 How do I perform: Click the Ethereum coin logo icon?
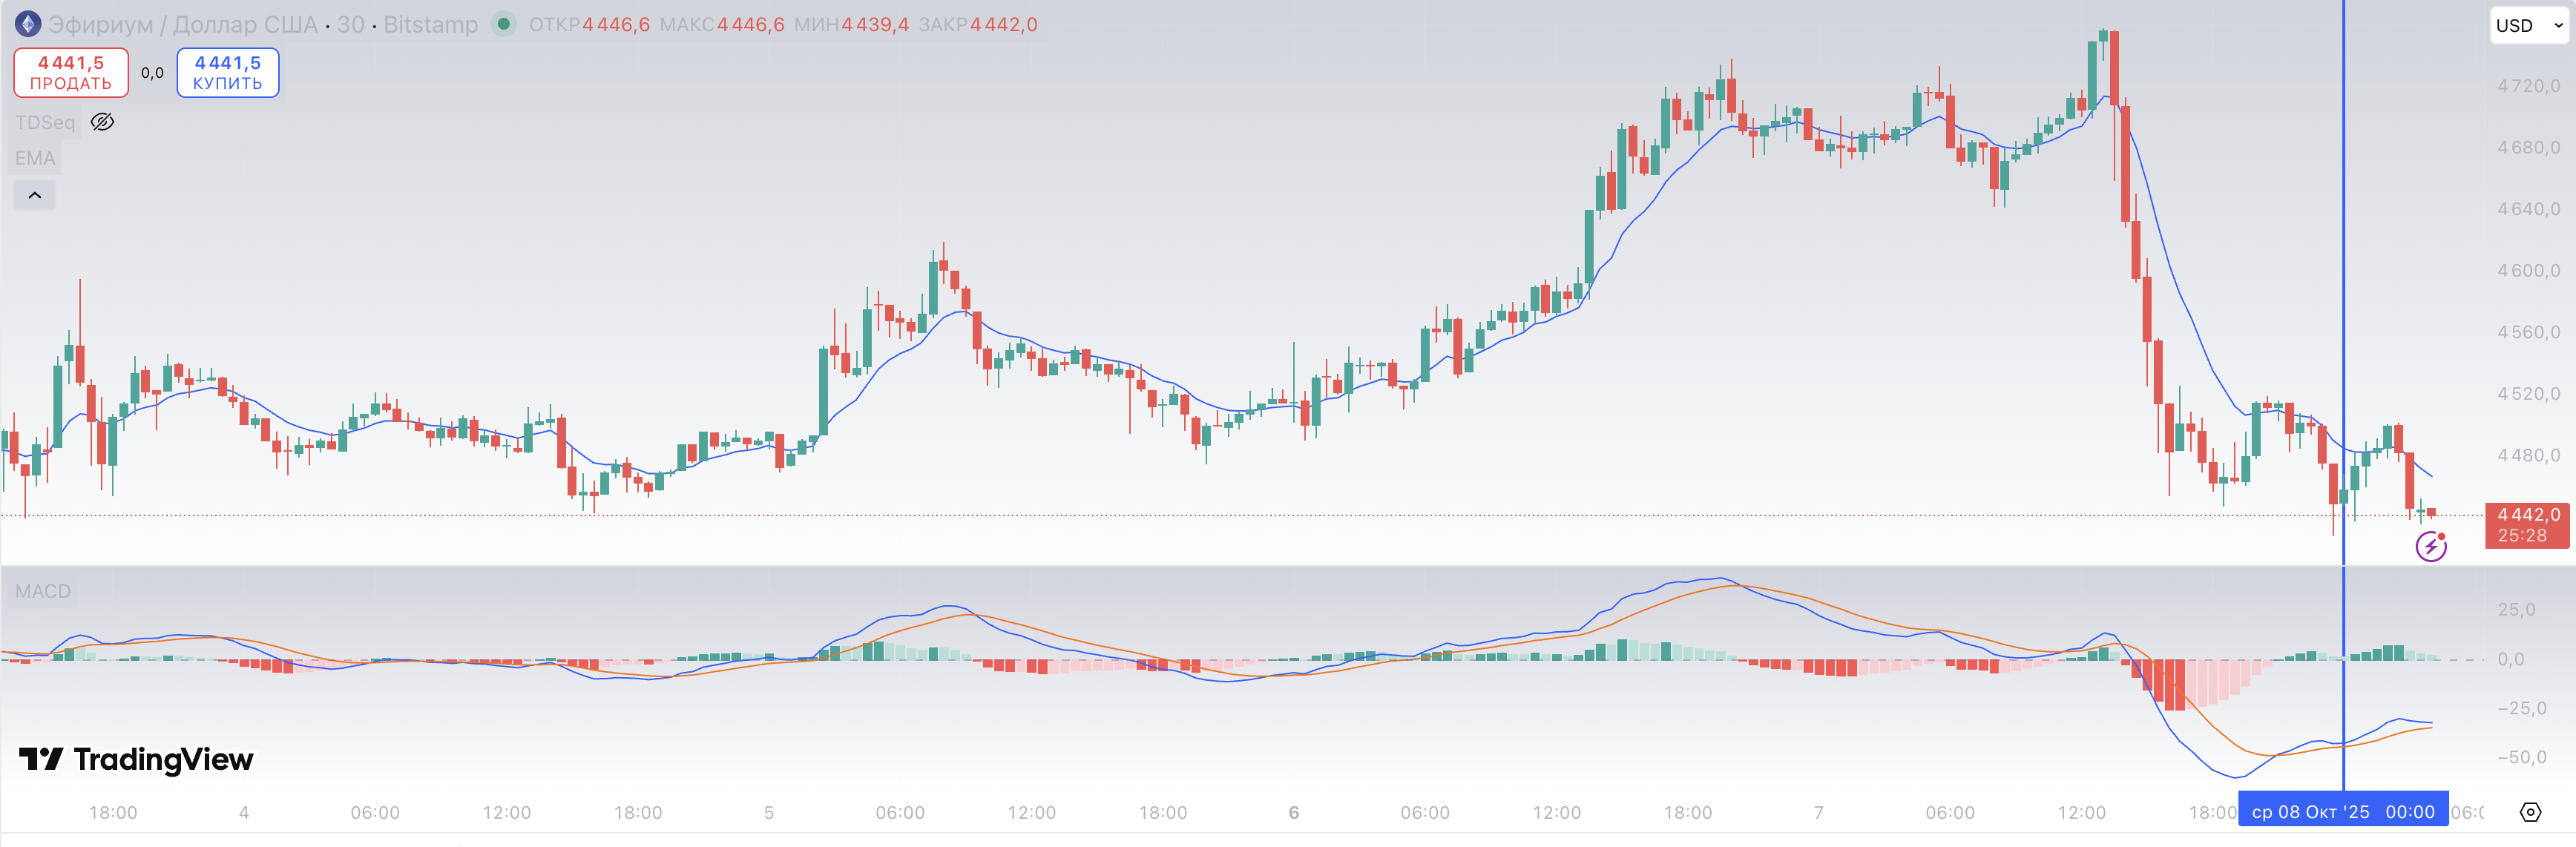pos(28,24)
